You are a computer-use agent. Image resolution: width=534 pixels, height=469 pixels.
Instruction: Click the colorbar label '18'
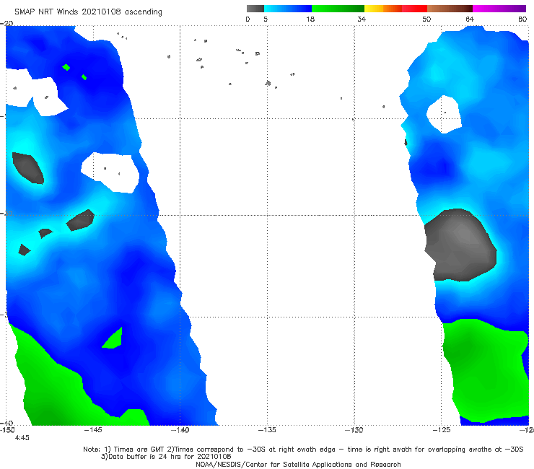tap(310, 19)
